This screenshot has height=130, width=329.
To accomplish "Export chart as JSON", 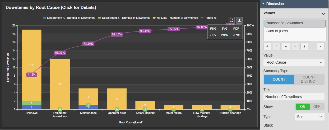I will click(224, 35).
